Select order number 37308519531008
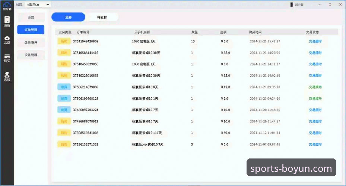The width and height of the screenshot is (346, 186). click(x=86, y=133)
